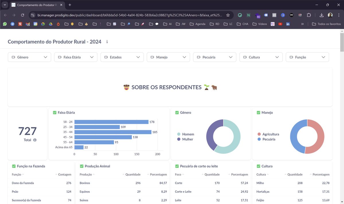
Task: Expand the Função filter dropdown
Action: pos(307,57)
